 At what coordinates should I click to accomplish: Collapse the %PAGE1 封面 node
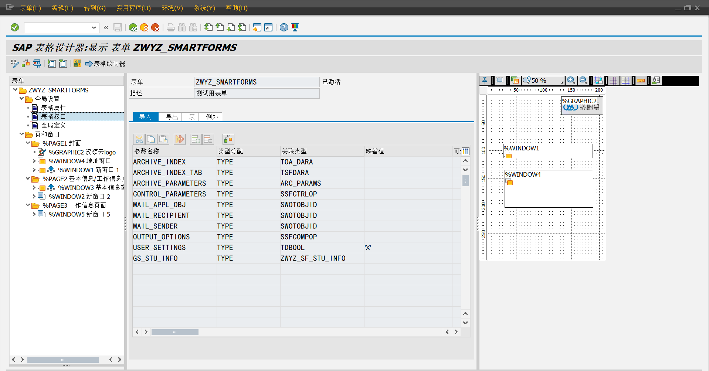(28, 143)
